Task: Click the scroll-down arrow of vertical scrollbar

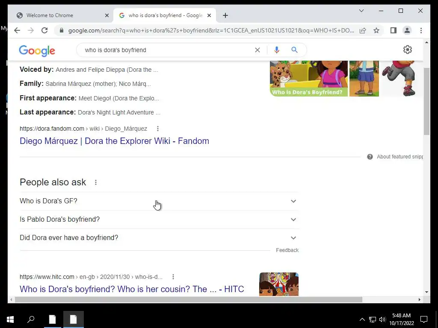Action: [x=426, y=292]
